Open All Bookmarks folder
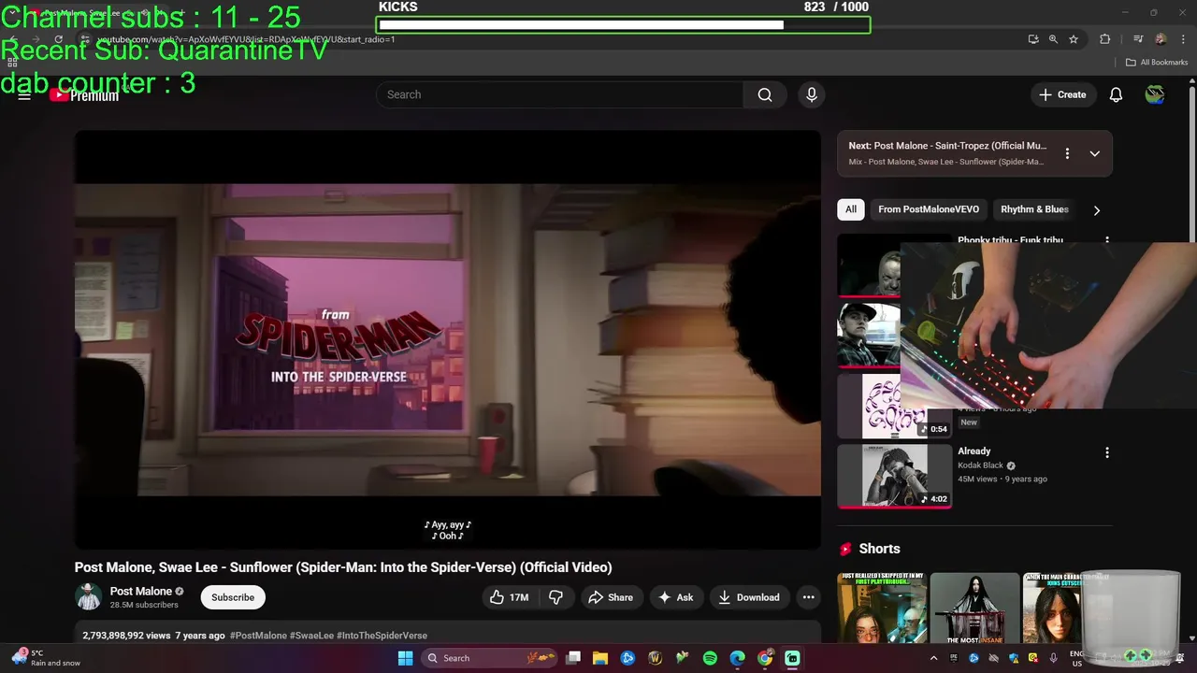Image resolution: width=1197 pixels, height=673 pixels. [x=1157, y=63]
